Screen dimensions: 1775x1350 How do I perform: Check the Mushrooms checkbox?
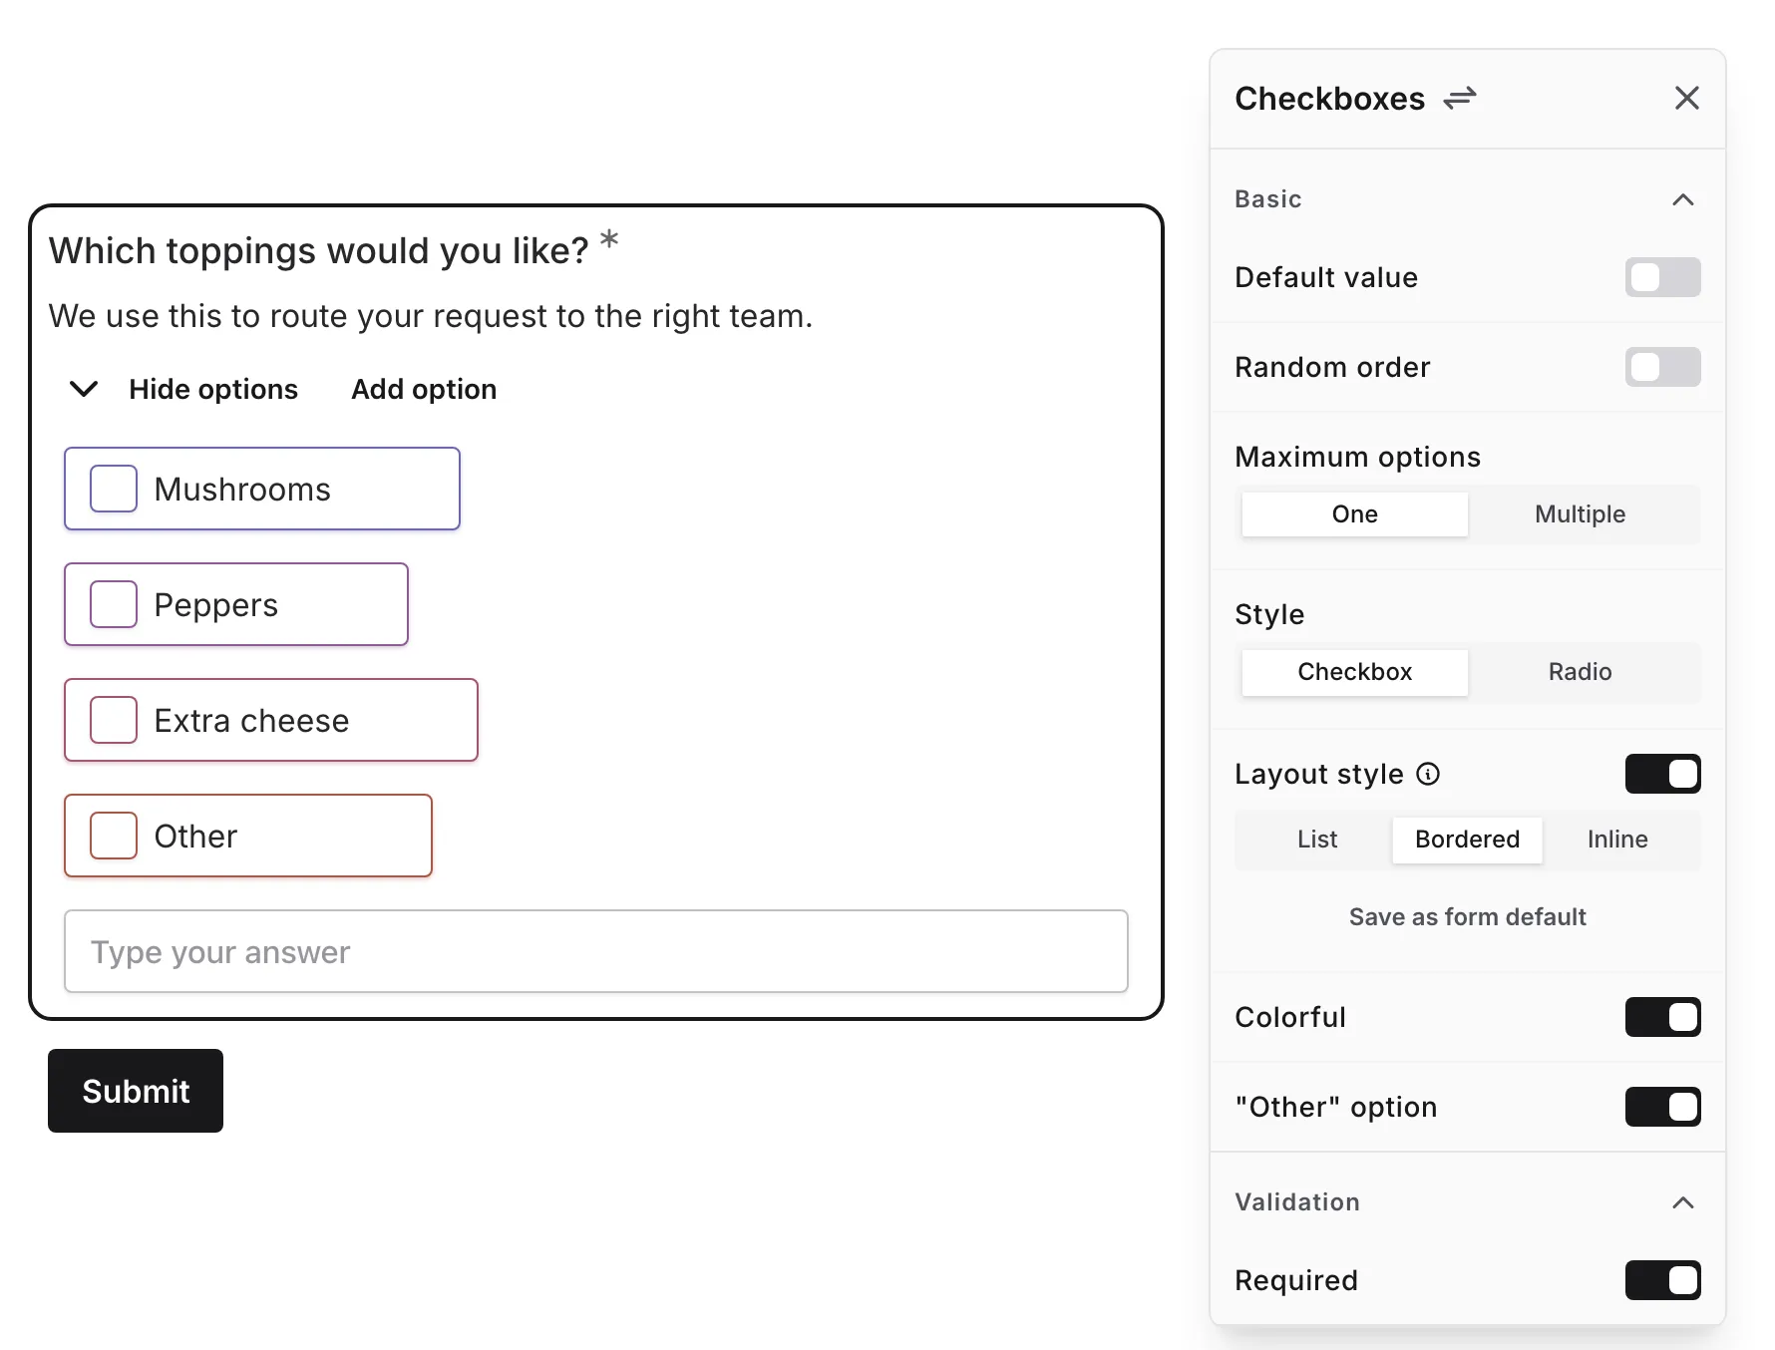coord(114,489)
